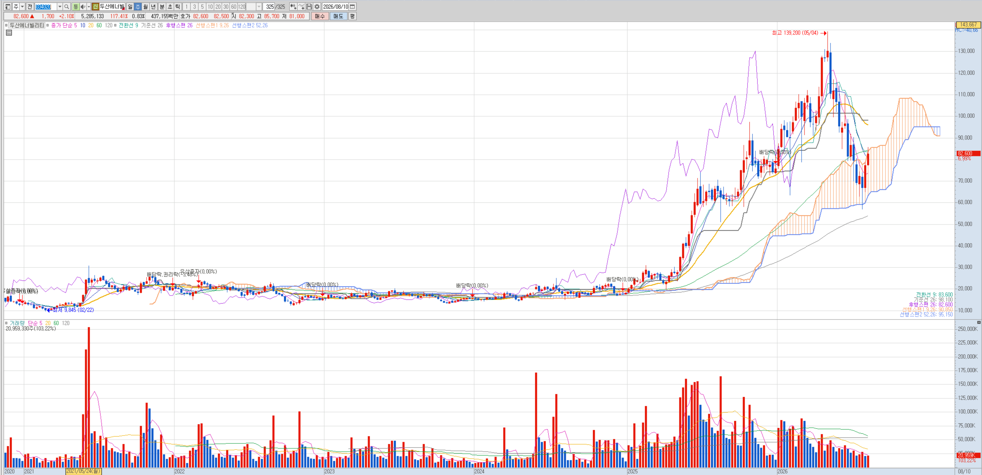The image size is (982, 475).
Task: Click the 두산에너빌리티 legend name button
Action: point(27,25)
